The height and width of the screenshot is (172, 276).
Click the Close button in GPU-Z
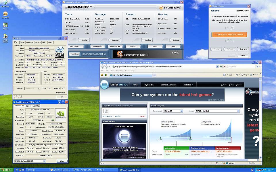62,161
